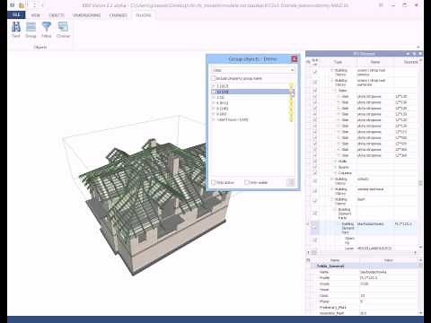Close the IFC Structure panel
The width and height of the screenshot is (431, 323).
pos(419,54)
